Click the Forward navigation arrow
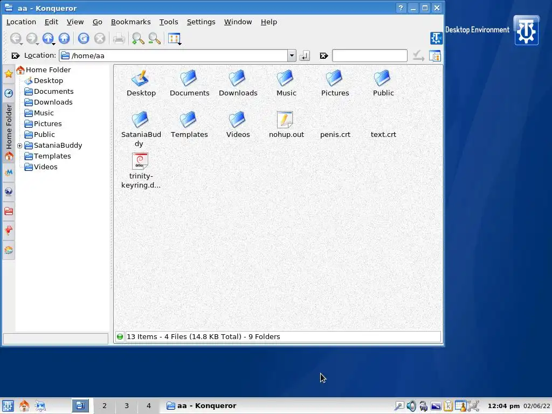The width and height of the screenshot is (552, 414). tap(32, 38)
